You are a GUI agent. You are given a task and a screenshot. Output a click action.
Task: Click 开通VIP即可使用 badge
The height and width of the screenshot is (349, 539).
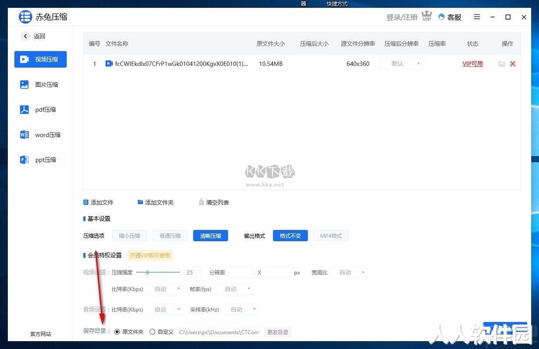tap(150, 255)
